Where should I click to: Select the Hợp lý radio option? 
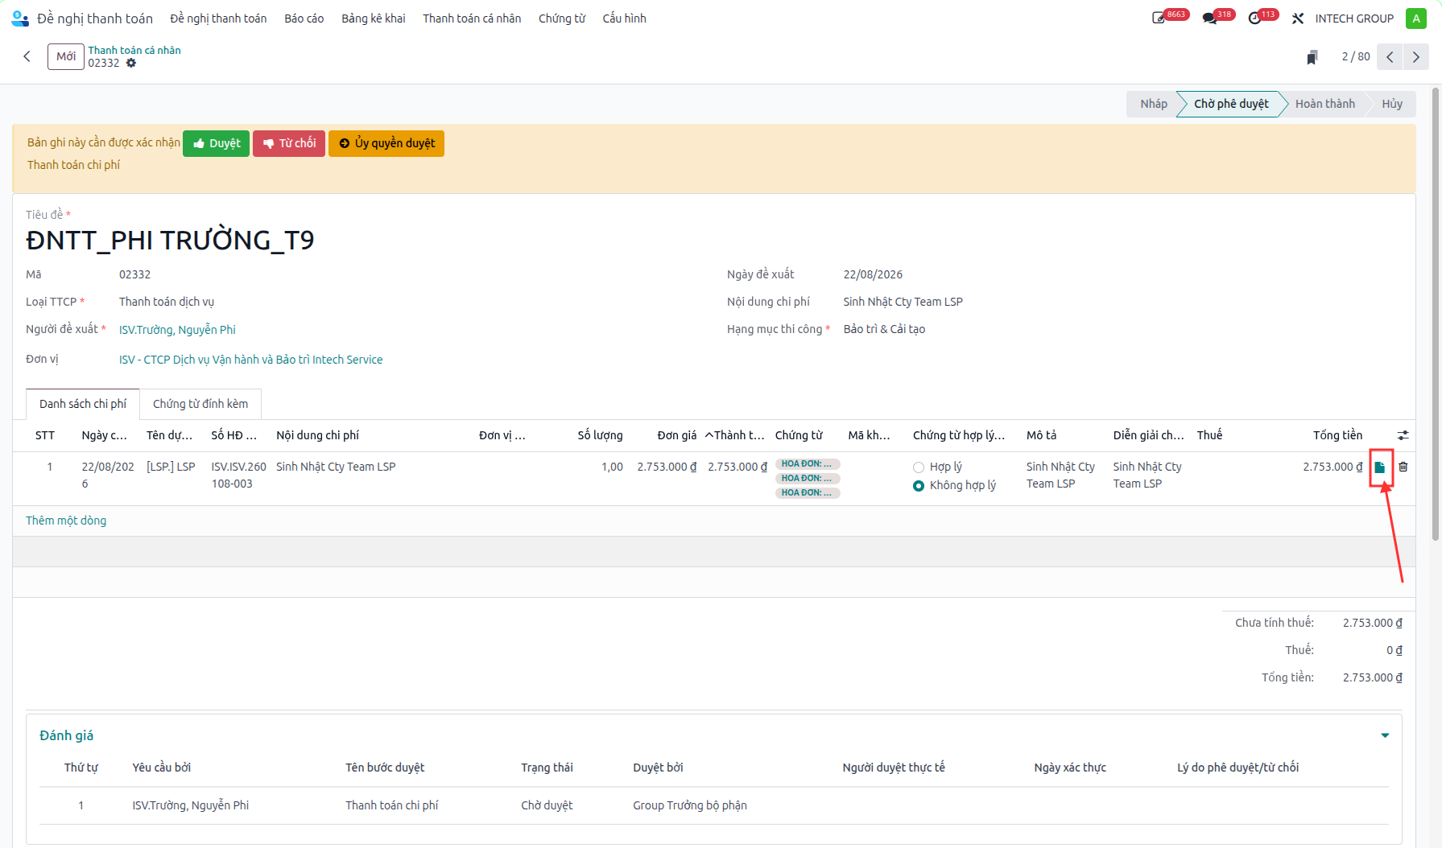click(x=919, y=467)
